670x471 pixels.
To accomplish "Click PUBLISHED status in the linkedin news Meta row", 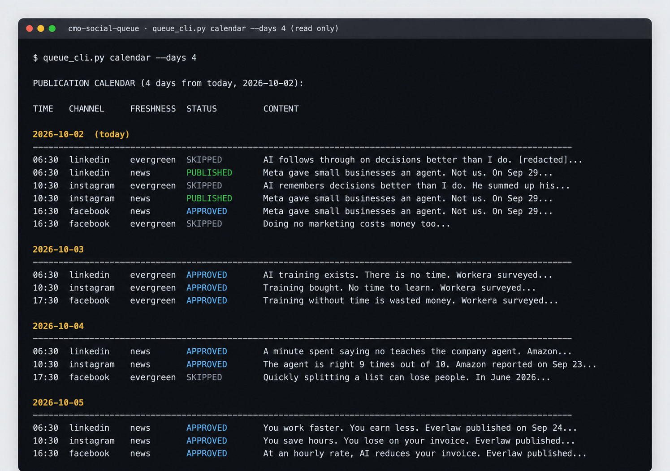I will click(209, 173).
